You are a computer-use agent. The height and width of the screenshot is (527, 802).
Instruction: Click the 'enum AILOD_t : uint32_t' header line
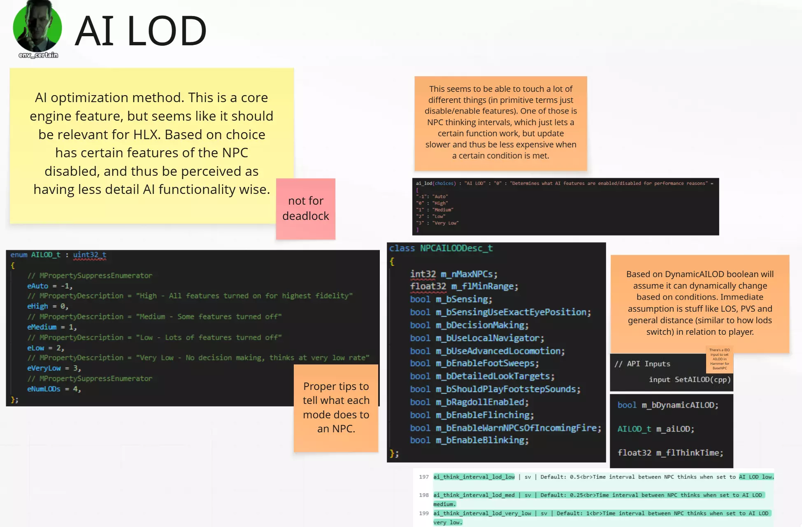click(58, 255)
